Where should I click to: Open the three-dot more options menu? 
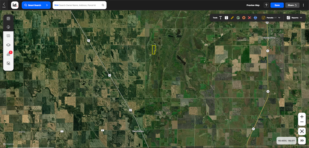[x=303, y=5]
